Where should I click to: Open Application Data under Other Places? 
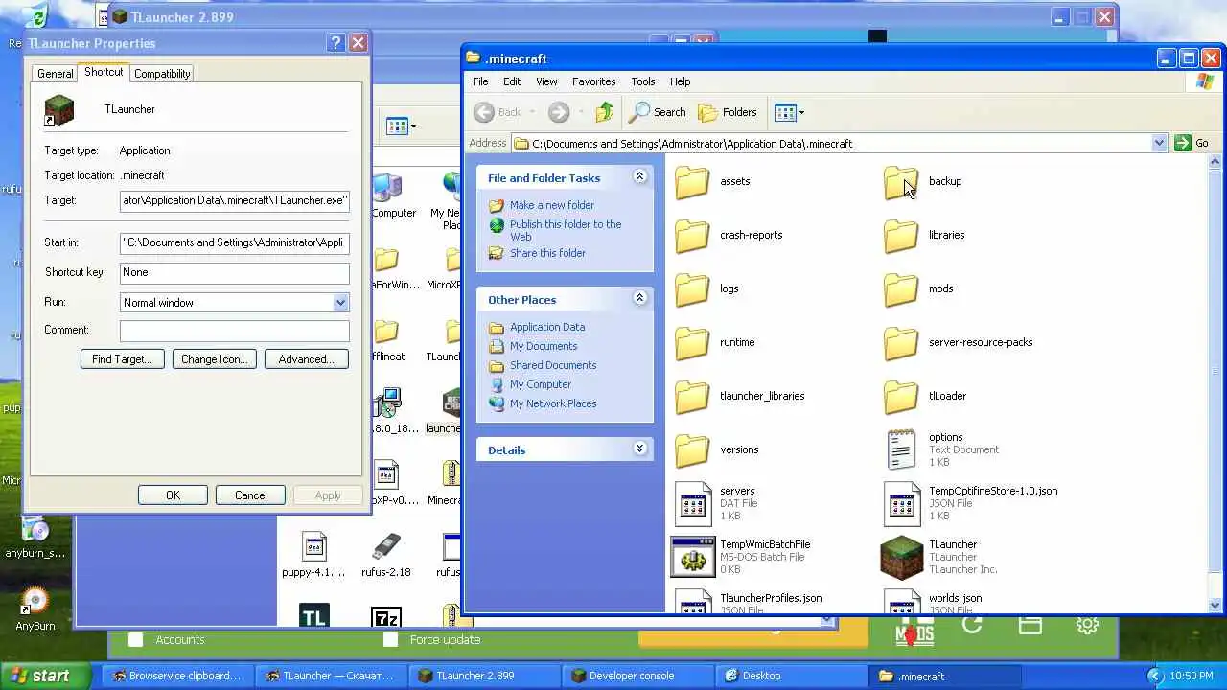[547, 327]
